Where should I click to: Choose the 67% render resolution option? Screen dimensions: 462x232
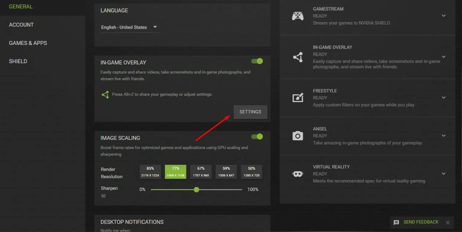(201, 172)
